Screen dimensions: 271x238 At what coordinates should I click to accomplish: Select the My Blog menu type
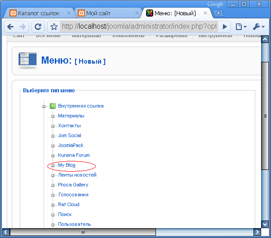(67, 165)
